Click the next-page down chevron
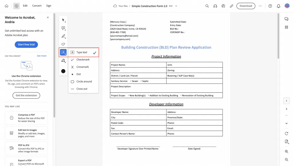 point(286,123)
